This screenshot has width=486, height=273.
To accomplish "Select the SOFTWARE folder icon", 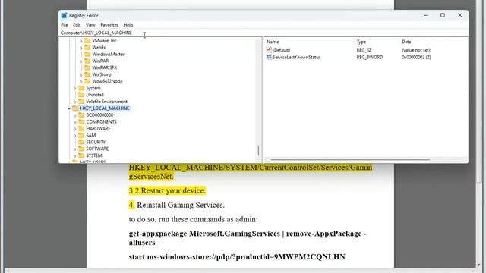I will pos(81,149).
